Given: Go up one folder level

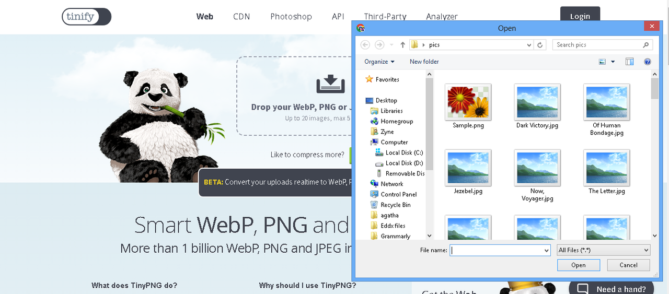Looking at the screenshot, I should point(402,45).
